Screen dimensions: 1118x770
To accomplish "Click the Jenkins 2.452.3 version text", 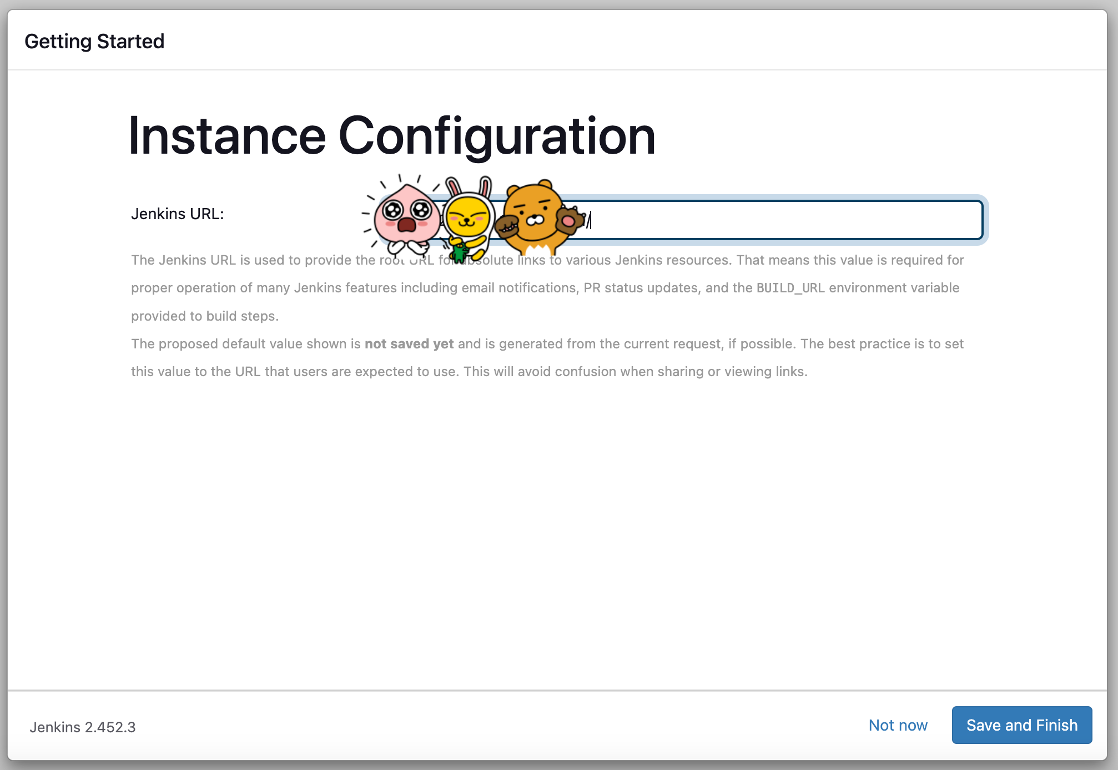I will tap(83, 727).
